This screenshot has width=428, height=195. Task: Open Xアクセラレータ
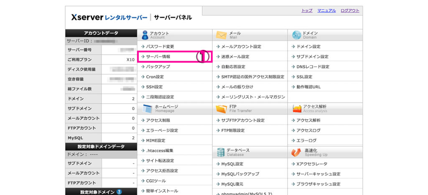312,164
